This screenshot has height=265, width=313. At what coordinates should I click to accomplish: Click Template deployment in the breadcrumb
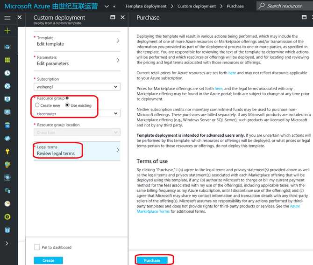point(146,6)
